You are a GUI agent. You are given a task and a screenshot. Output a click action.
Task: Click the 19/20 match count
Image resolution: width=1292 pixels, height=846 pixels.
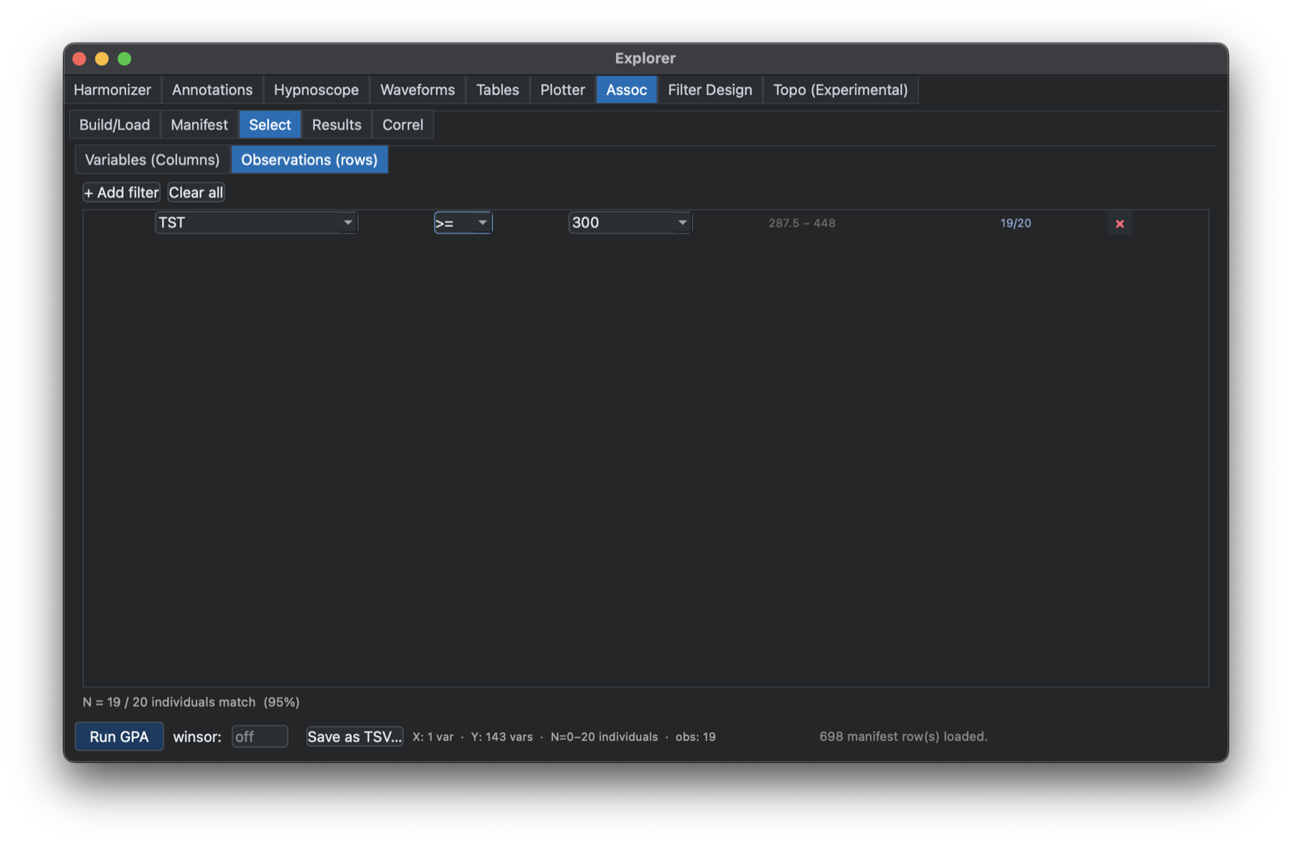[1015, 223]
